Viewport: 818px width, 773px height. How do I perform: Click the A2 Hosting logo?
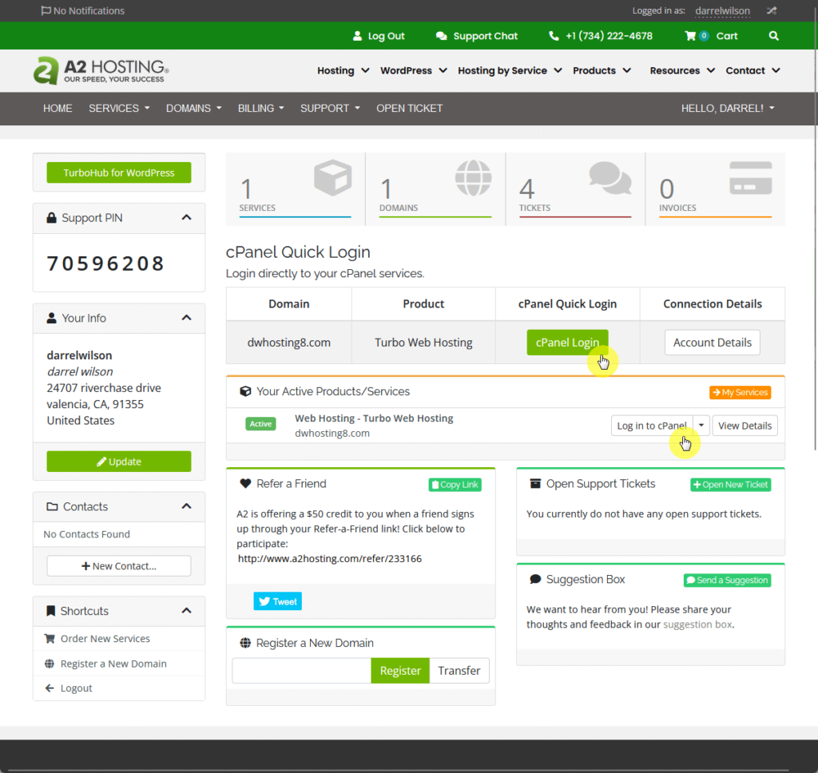coord(101,71)
